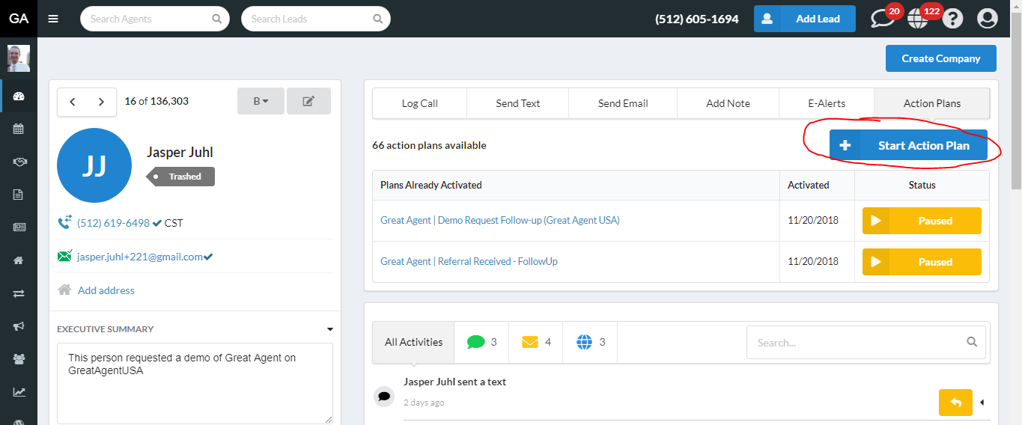The height and width of the screenshot is (425, 1022).
Task: Open globe notifications icon with 122 badge
Action: 918,19
